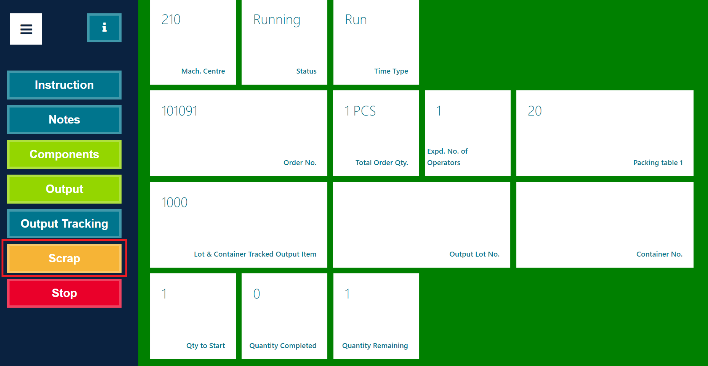708x366 pixels.
Task: Open the hamburger menu
Action: click(26, 29)
